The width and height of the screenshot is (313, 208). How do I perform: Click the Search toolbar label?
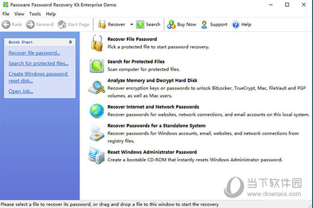153,24
